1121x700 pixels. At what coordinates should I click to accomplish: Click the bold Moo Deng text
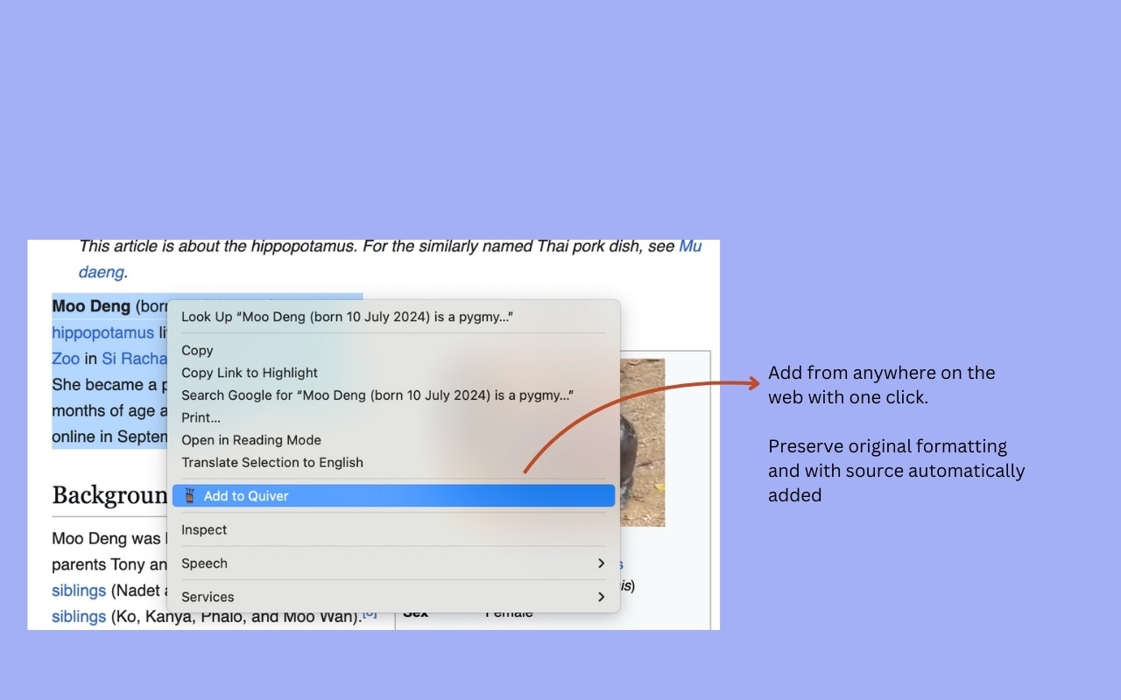point(91,306)
